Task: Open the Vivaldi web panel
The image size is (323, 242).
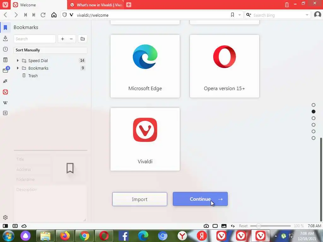Action: pos(5,92)
